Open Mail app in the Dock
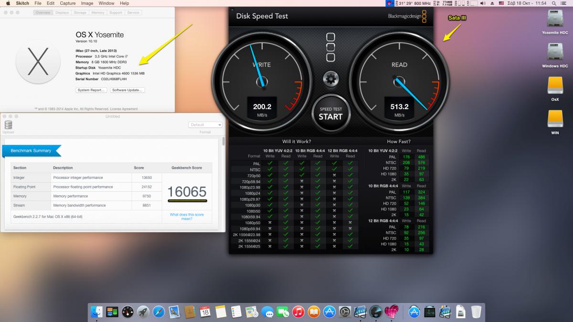 click(174, 312)
